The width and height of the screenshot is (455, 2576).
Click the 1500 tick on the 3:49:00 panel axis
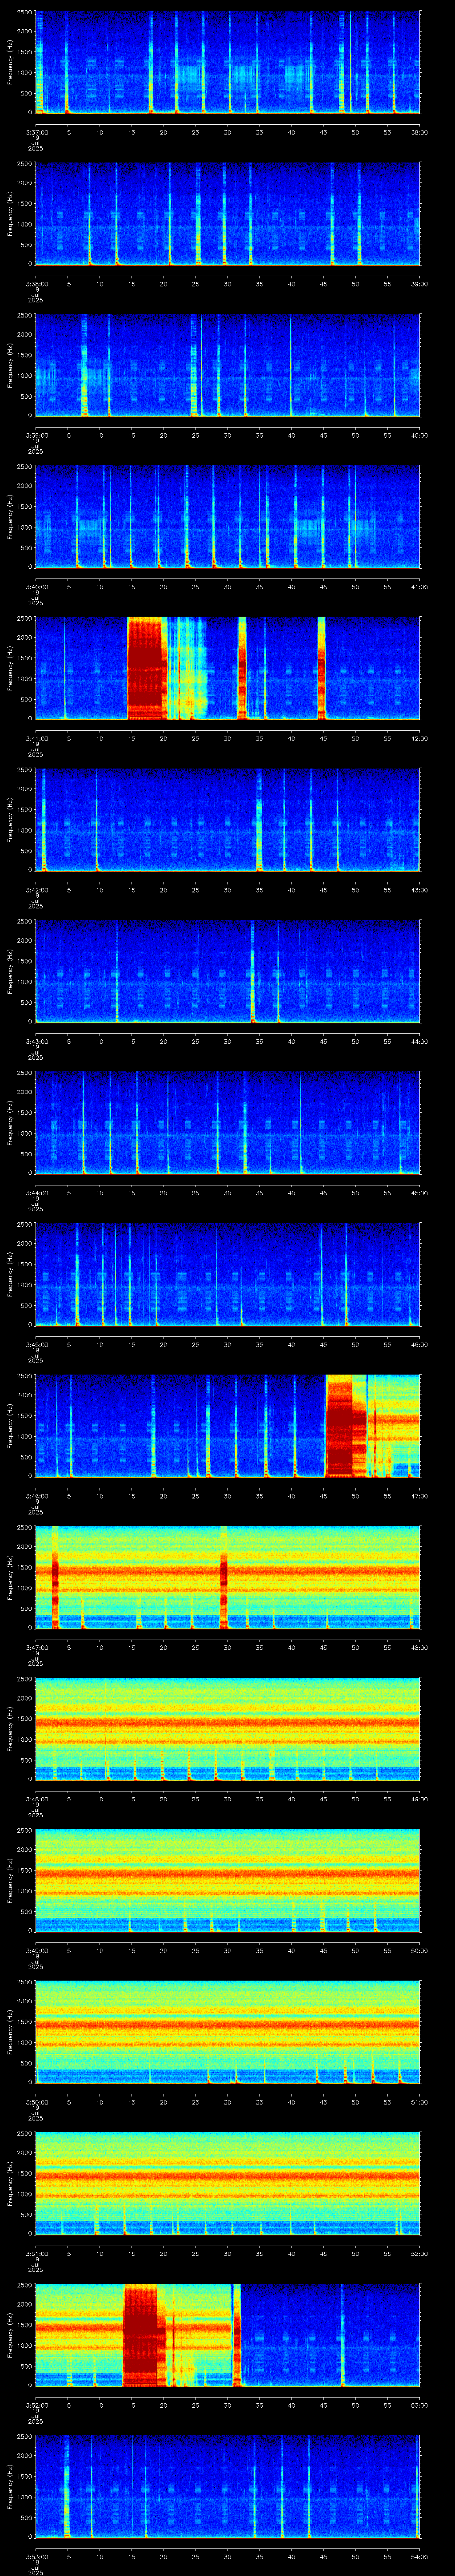pos(24,1871)
